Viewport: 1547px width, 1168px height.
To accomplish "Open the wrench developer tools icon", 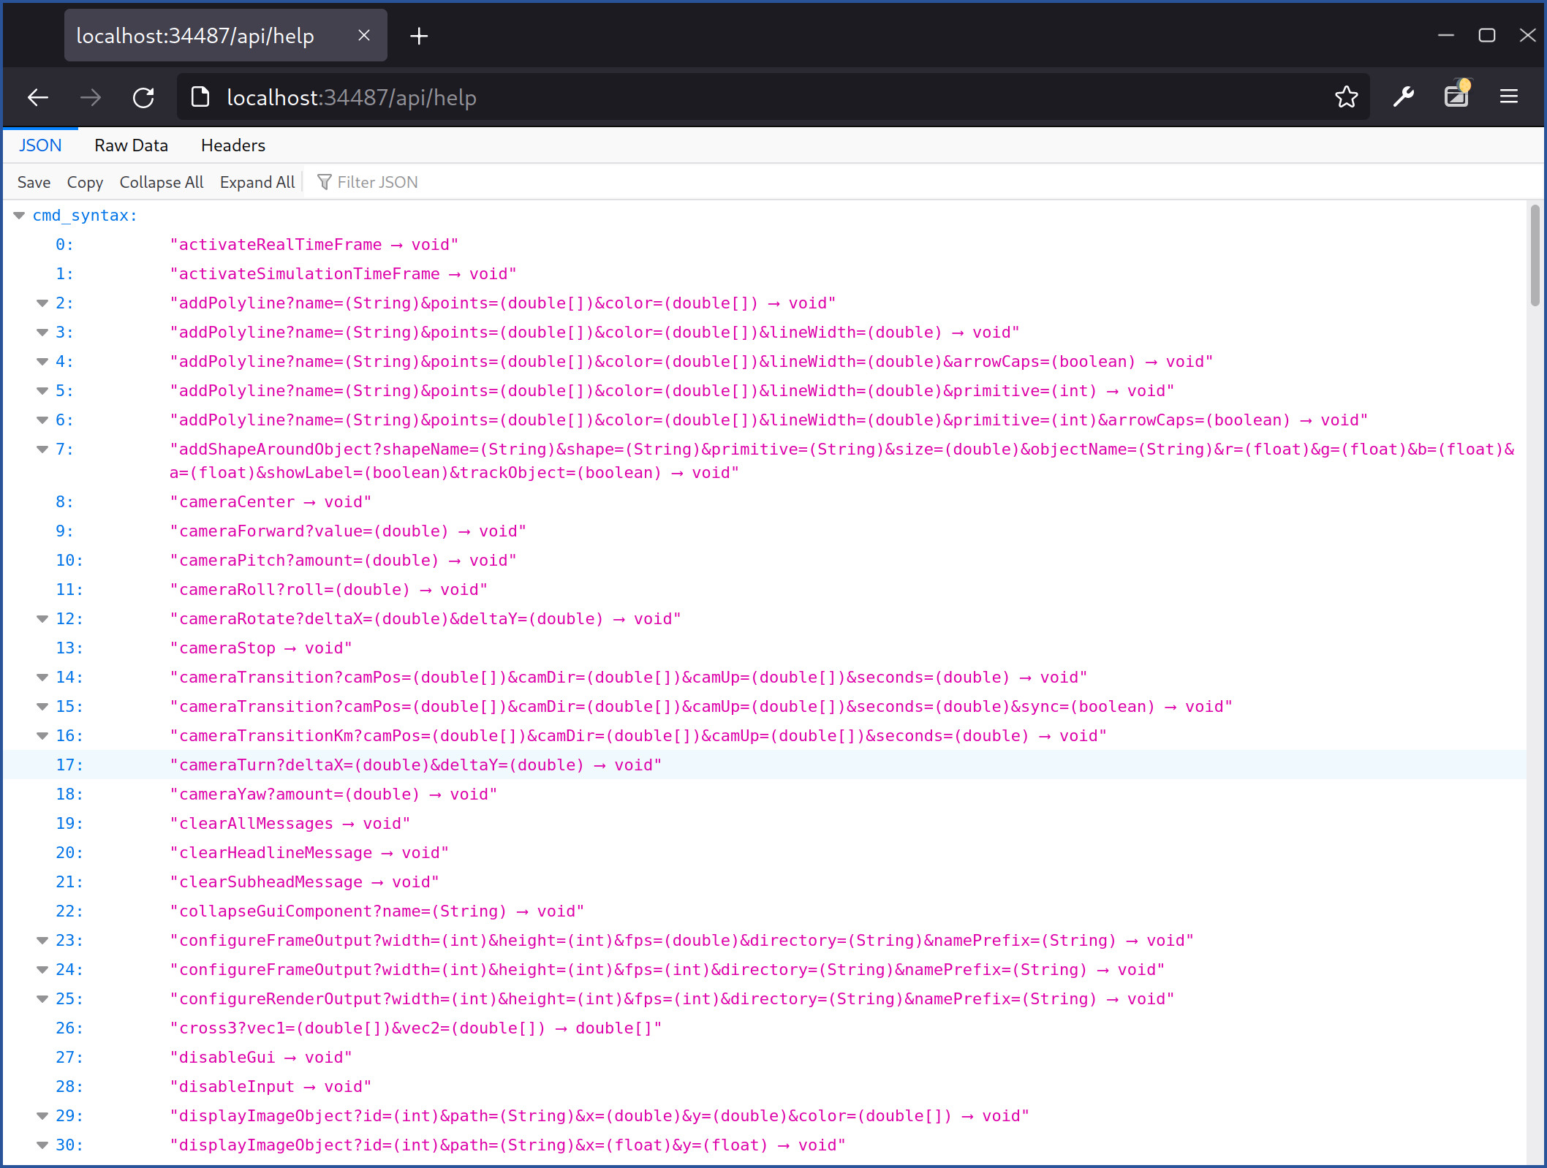I will pyautogui.click(x=1403, y=97).
